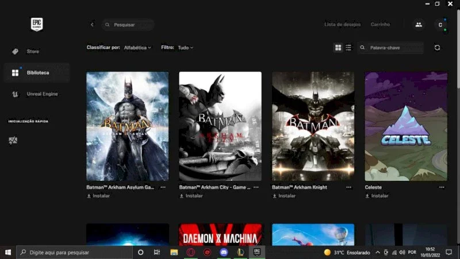Screen dimensions: 460x259
Task: Show hidden system tray icons
Action: pyautogui.click(x=378, y=252)
